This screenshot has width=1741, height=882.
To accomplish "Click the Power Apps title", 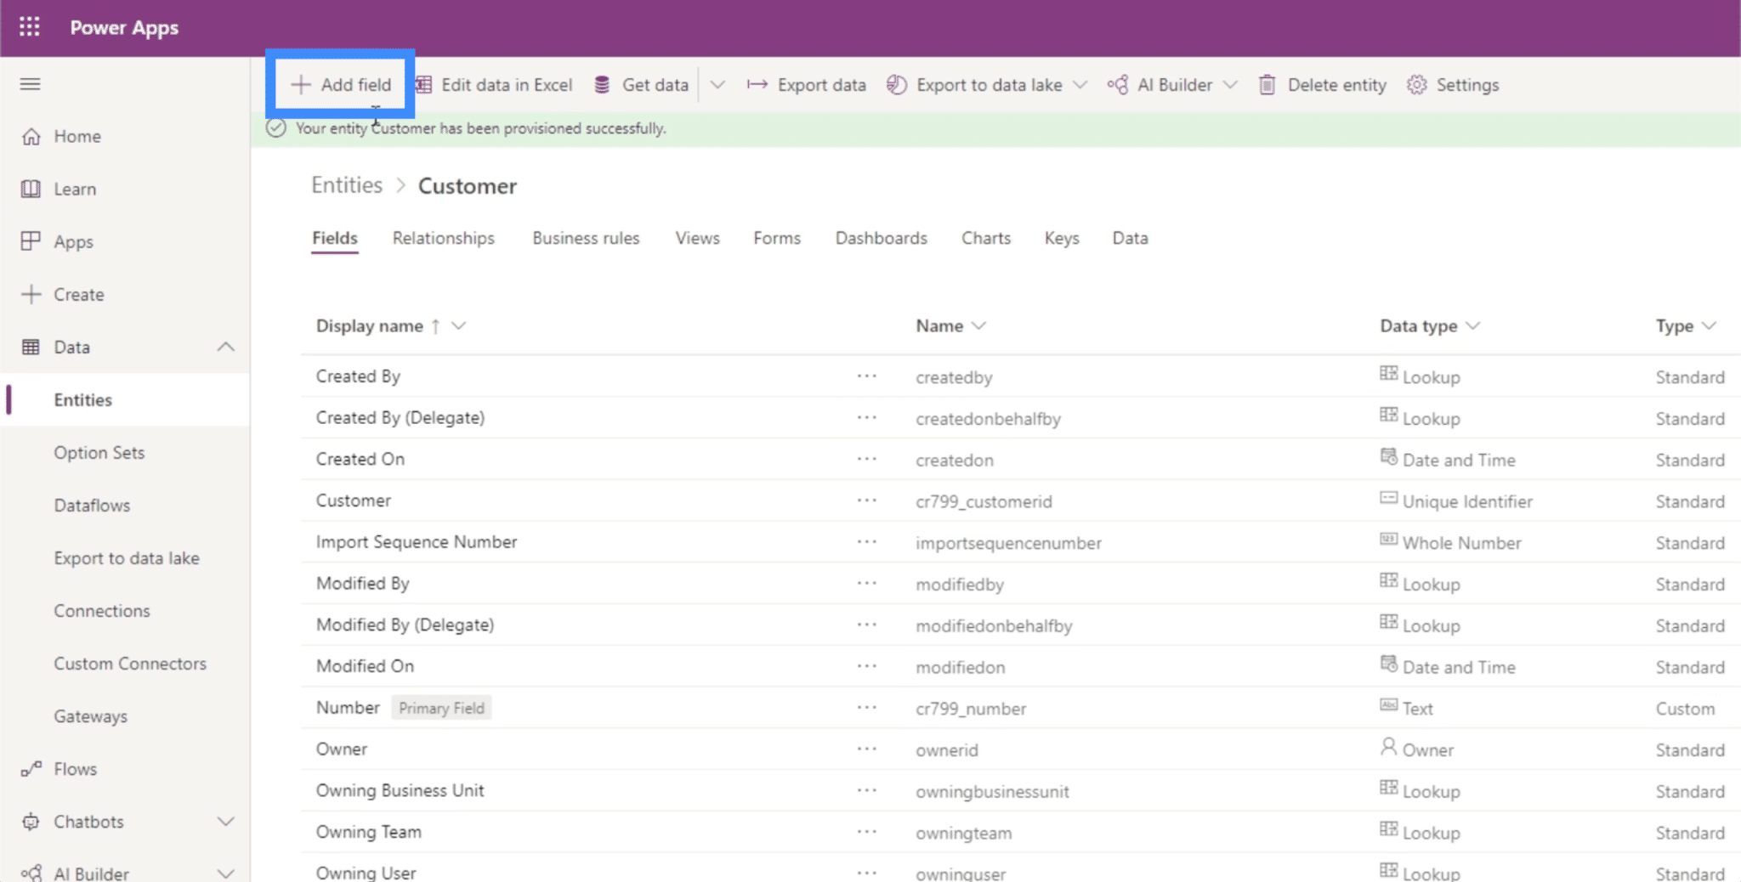I will click(x=124, y=27).
